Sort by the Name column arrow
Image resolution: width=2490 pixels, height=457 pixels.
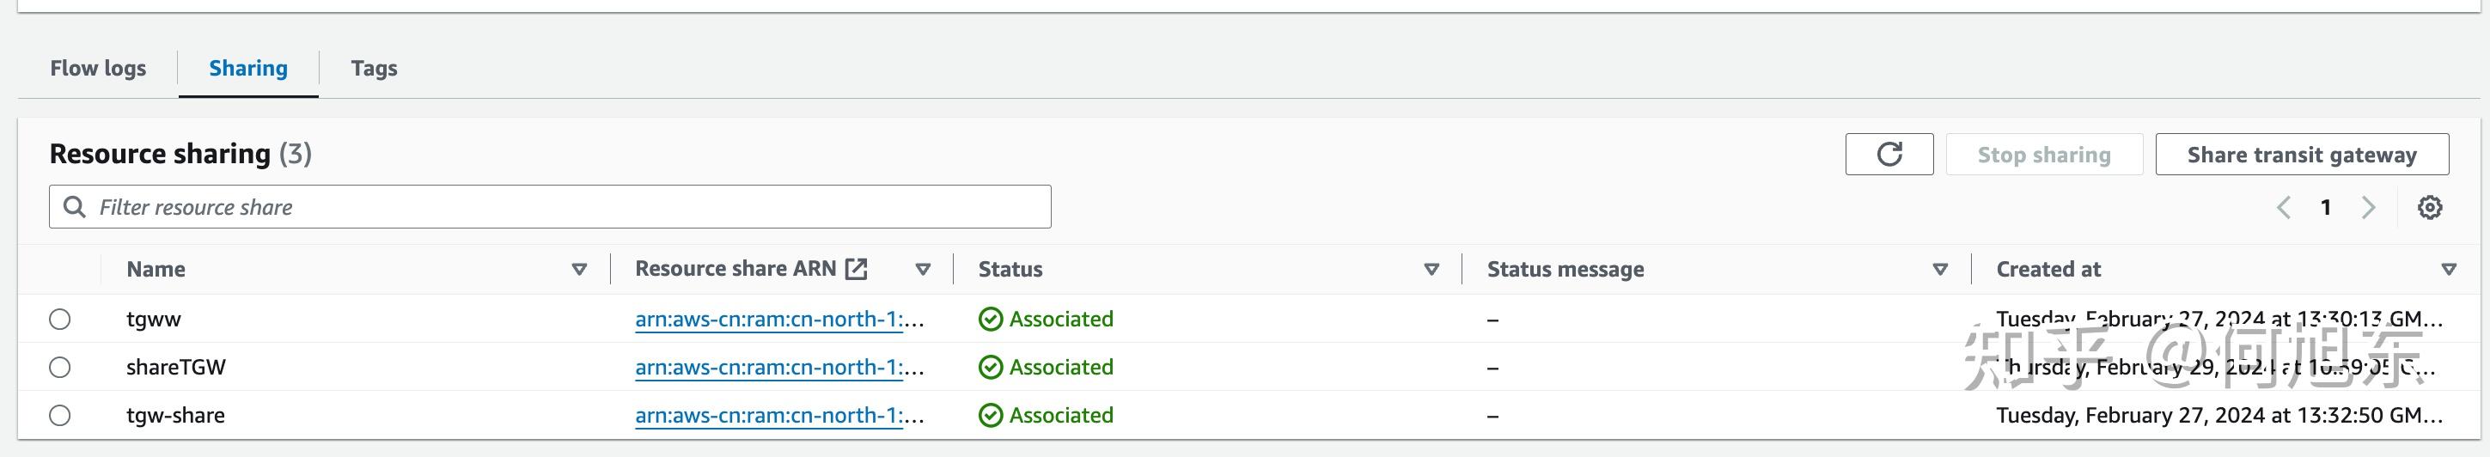coord(579,270)
